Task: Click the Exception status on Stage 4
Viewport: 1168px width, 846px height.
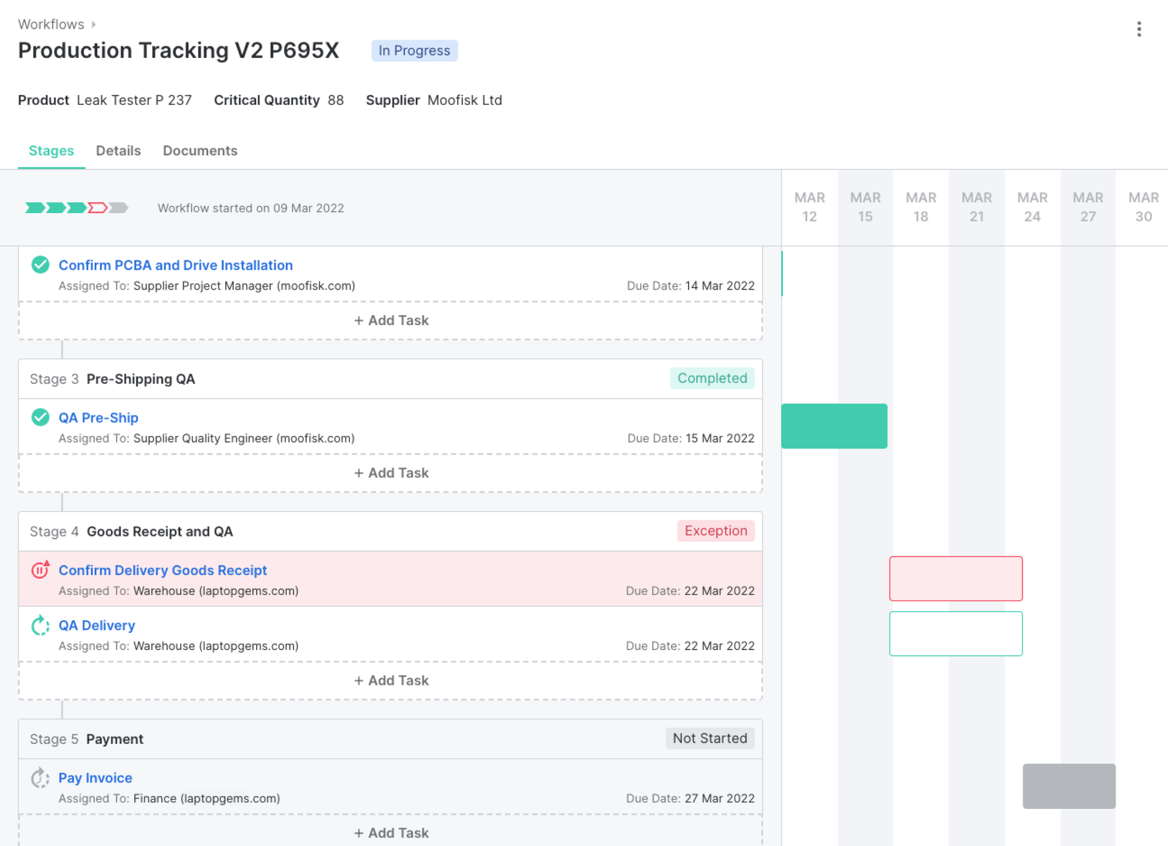Action: coord(715,531)
